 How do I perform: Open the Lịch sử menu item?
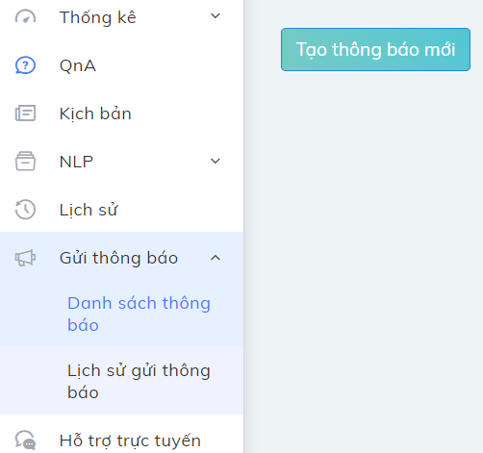coord(89,210)
